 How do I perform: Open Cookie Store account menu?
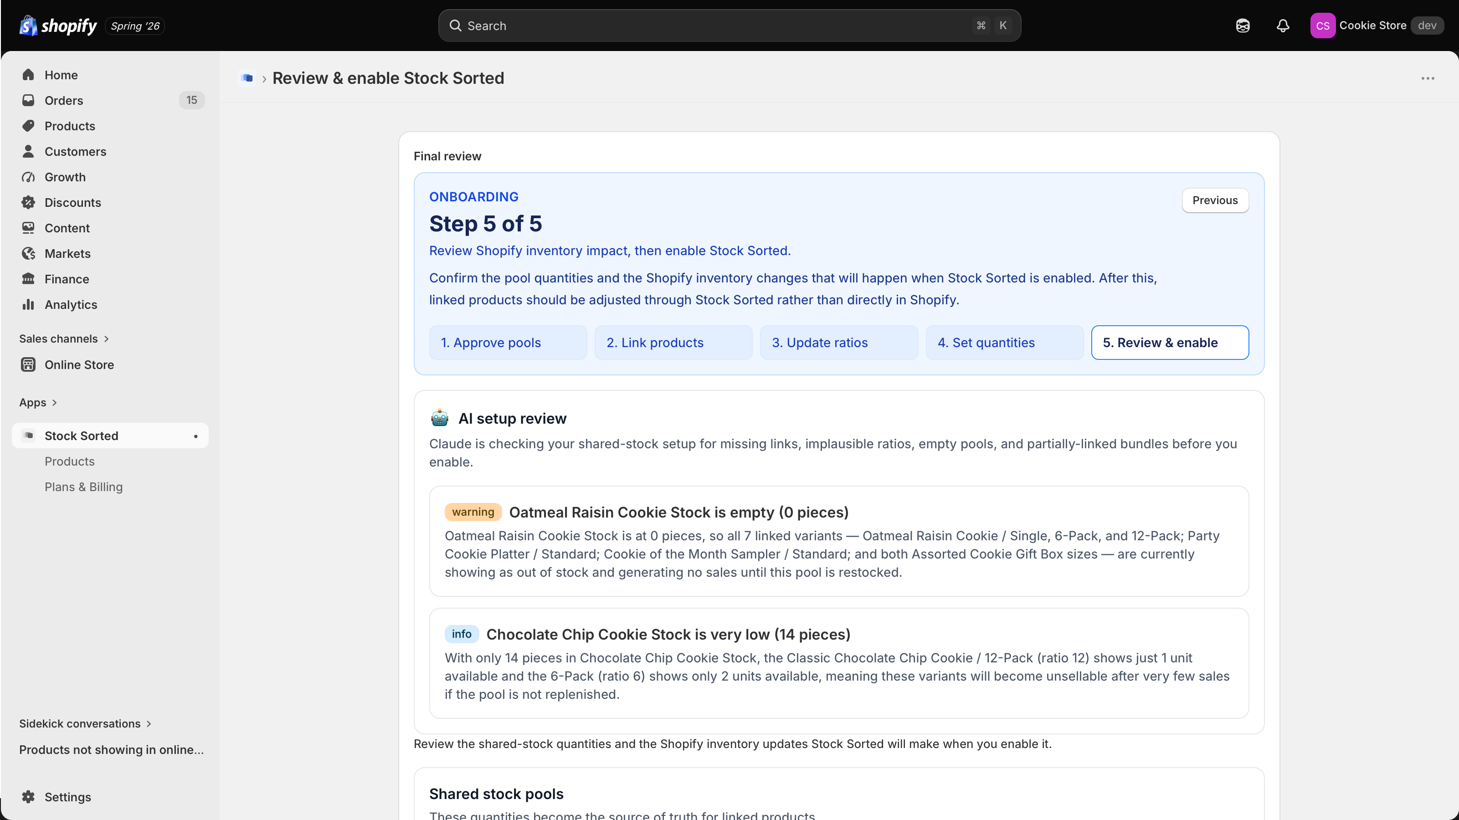pos(1377,26)
